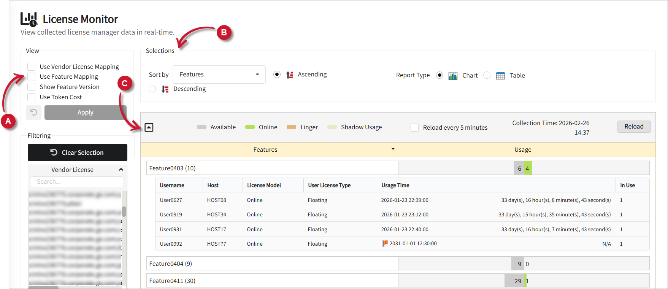Click the Reload button
Image resolution: width=668 pixels, height=289 pixels.
coord(634,127)
